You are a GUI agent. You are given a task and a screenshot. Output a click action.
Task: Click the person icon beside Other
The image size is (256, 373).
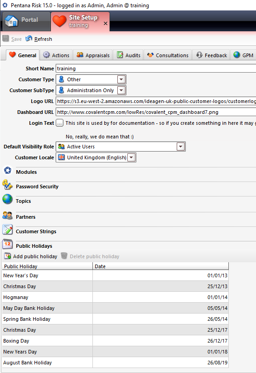(61, 79)
